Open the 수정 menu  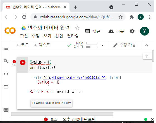pos(36,36)
